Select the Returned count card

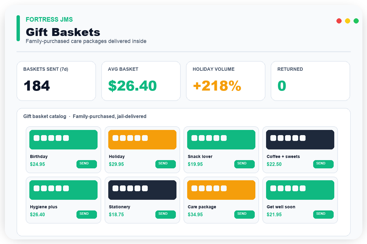pyautogui.click(x=310, y=81)
